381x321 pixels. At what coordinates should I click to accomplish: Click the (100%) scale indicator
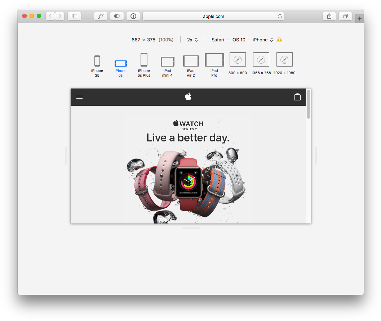[x=166, y=40]
